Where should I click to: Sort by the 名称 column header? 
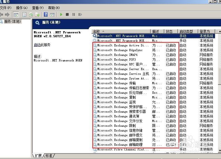tap(121, 31)
